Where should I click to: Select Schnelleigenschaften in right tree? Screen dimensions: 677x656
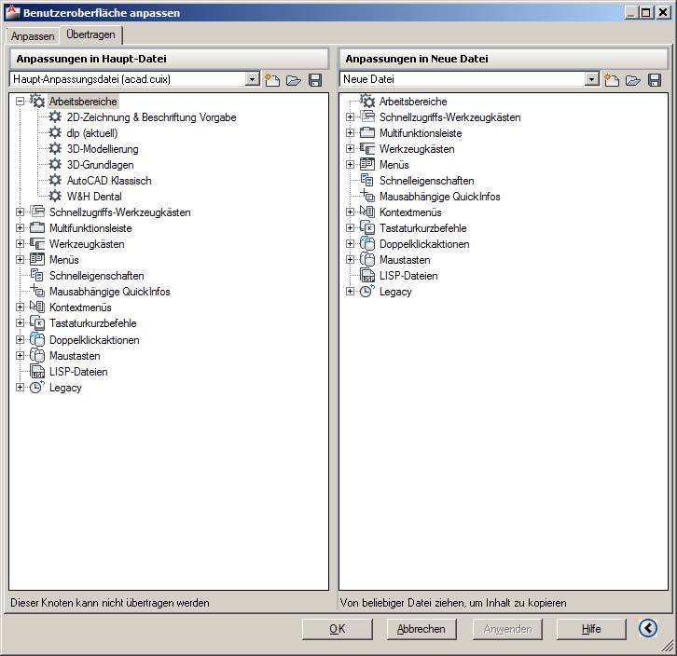[x=426, y=181]
